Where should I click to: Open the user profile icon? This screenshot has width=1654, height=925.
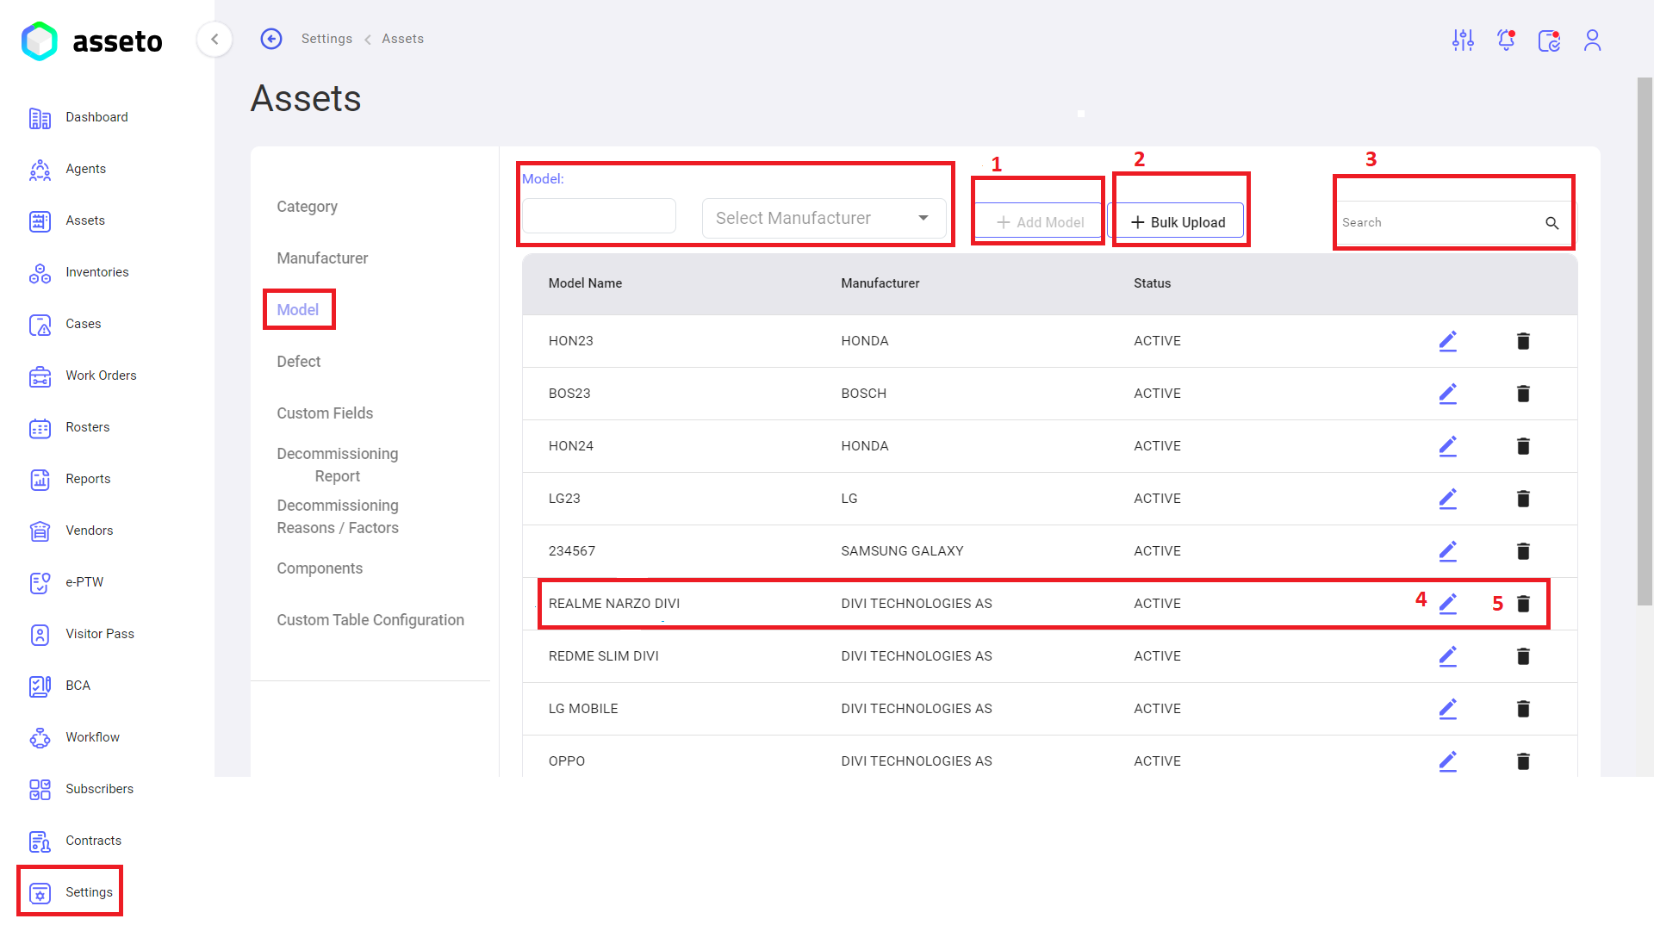(x=1592, y=40)
